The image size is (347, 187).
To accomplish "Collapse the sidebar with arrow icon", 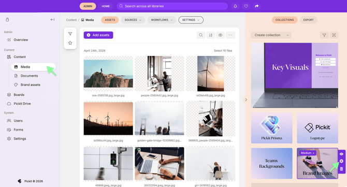I will 52,20.
